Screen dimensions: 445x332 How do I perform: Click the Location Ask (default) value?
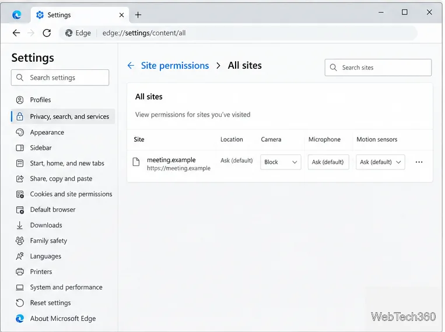point(236,161)
